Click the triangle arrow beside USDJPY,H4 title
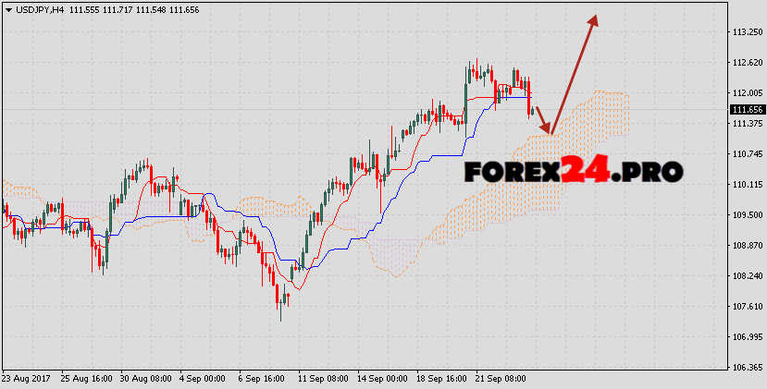The image size is (767, 389). (8, 7)
